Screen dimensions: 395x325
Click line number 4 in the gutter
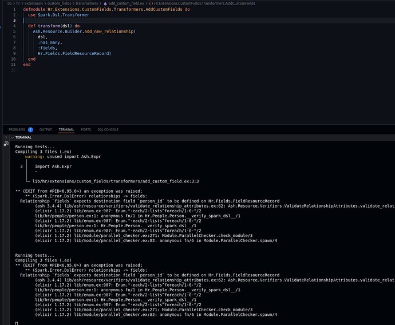click(14, 26)
